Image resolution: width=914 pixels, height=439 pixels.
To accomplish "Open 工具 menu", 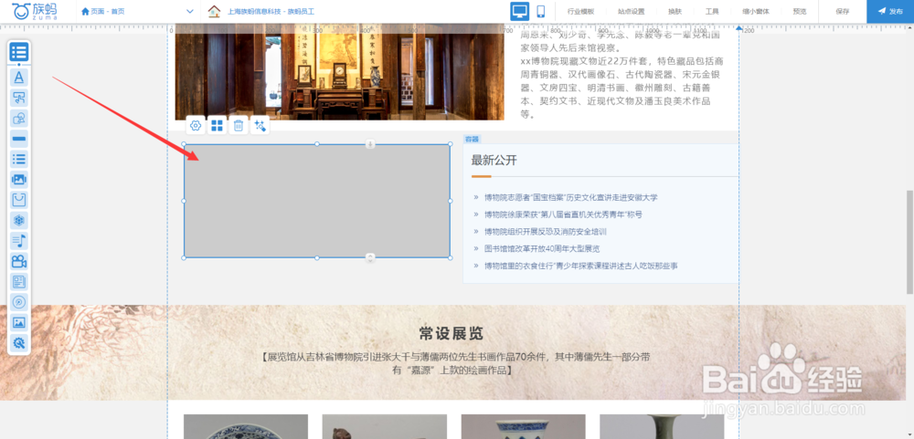I will [x=712, y=11].
